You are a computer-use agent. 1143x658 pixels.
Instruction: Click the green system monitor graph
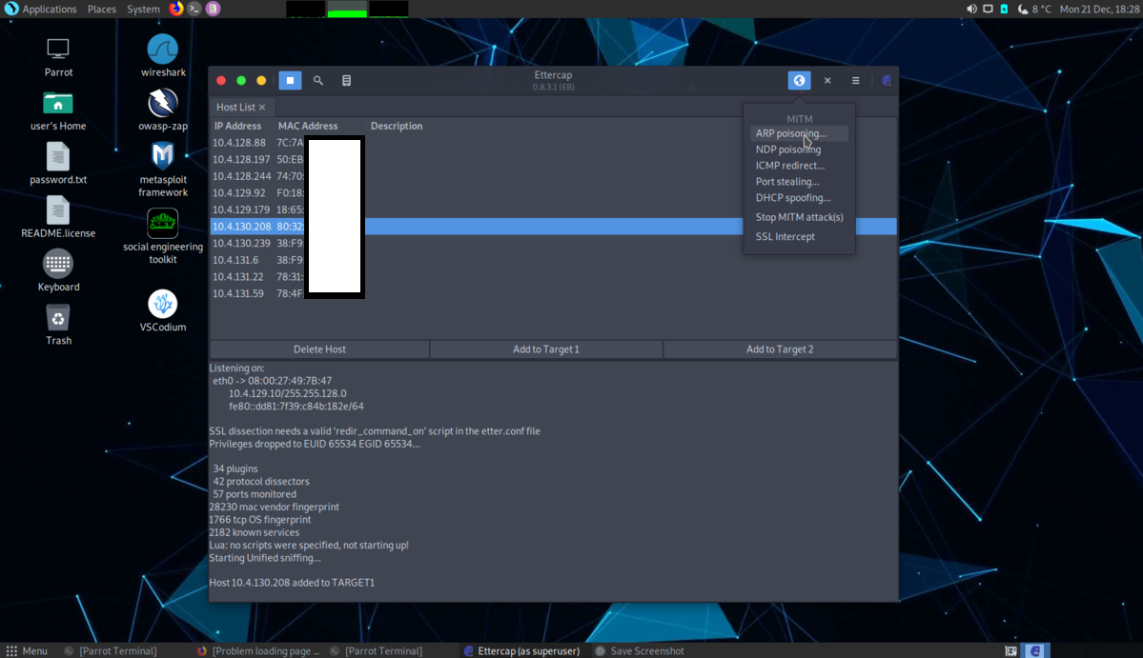click(347, 9)
